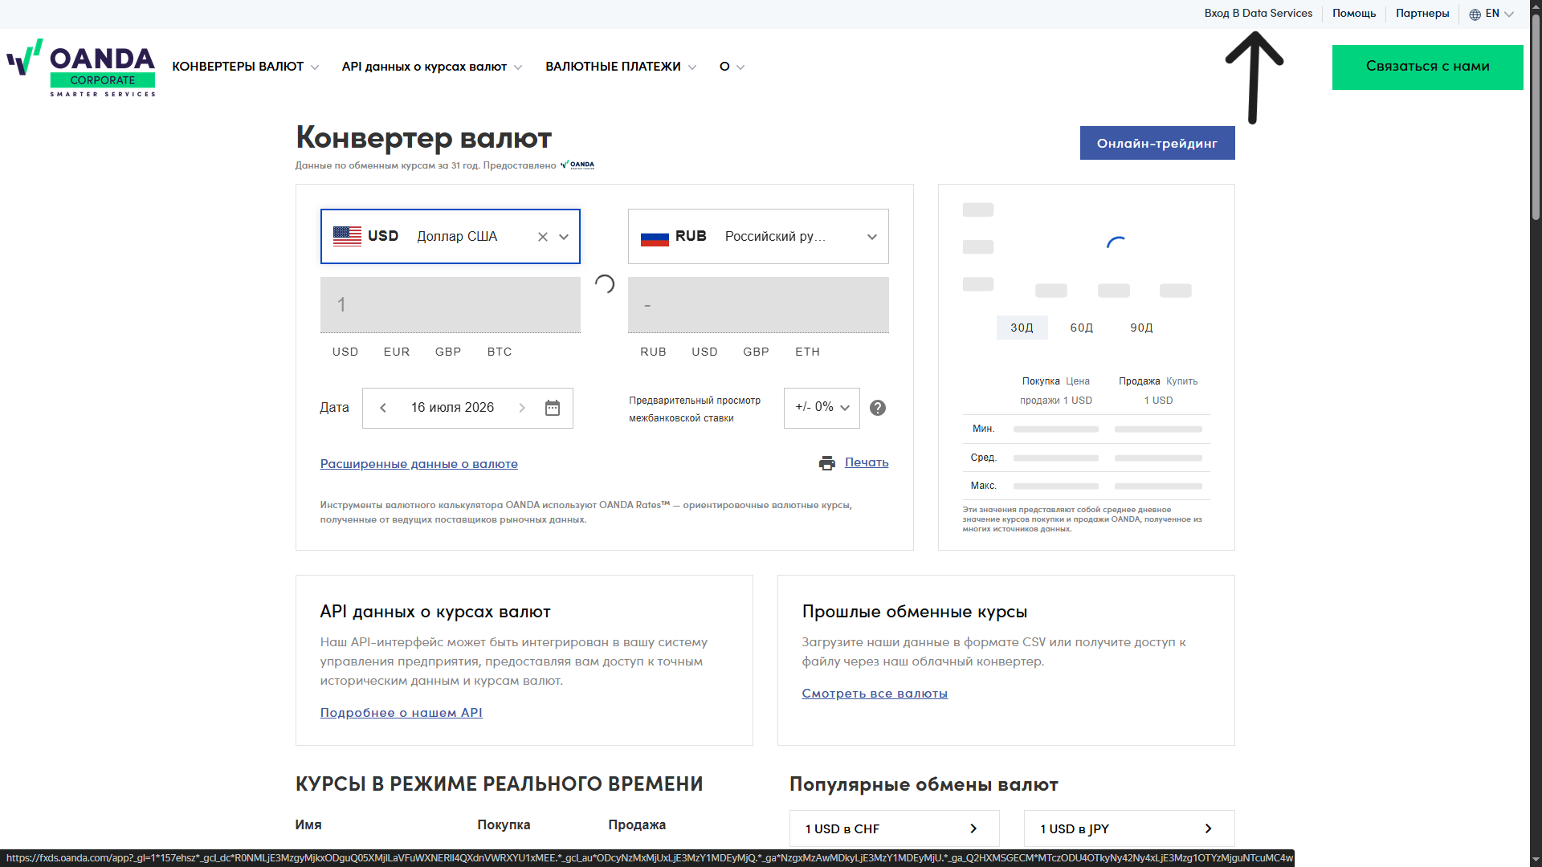Open the 1 USD в JPY exchange card
This screenshot has height=867, width=1542.
(1129, 828)
